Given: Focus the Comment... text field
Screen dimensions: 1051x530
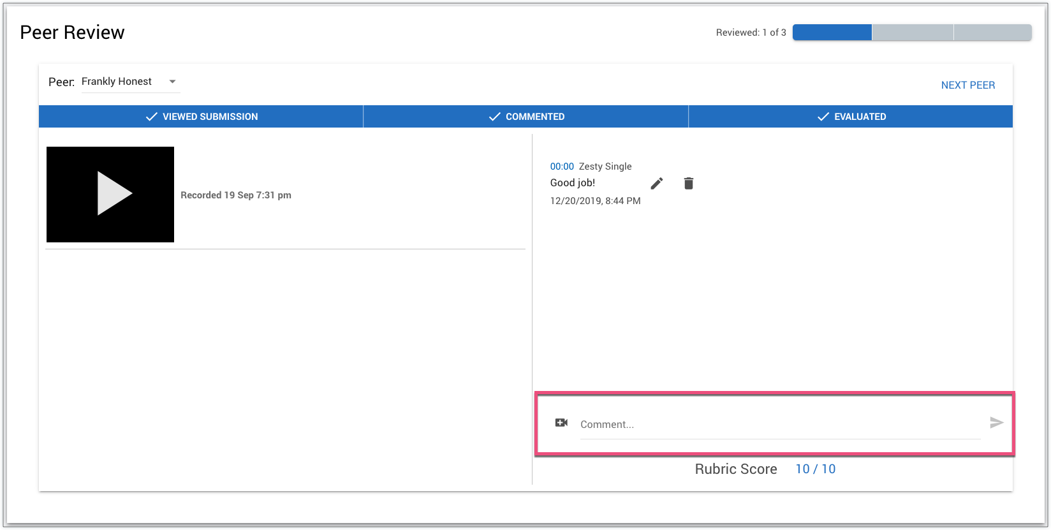Looking at the screenshot, I should 779,425.
